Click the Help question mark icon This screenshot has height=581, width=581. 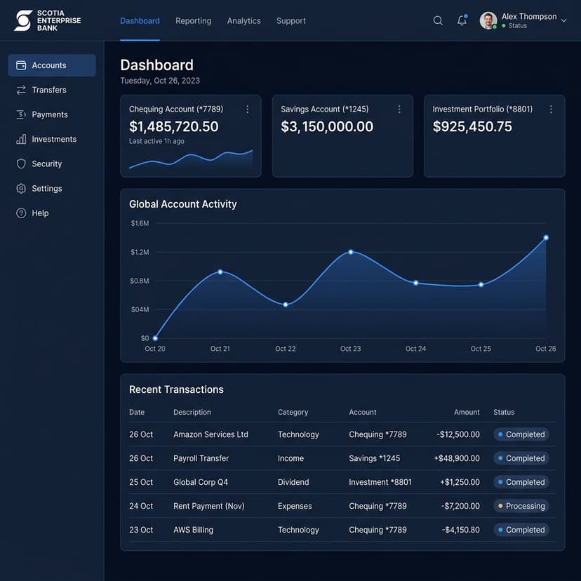(21, 213)
